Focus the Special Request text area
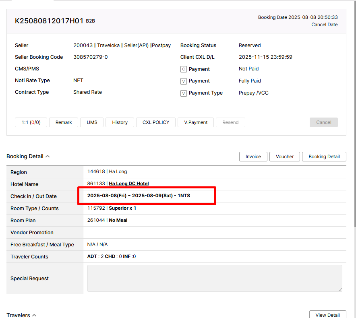Viewport: 356px width, 318px height. coord(215,278)
